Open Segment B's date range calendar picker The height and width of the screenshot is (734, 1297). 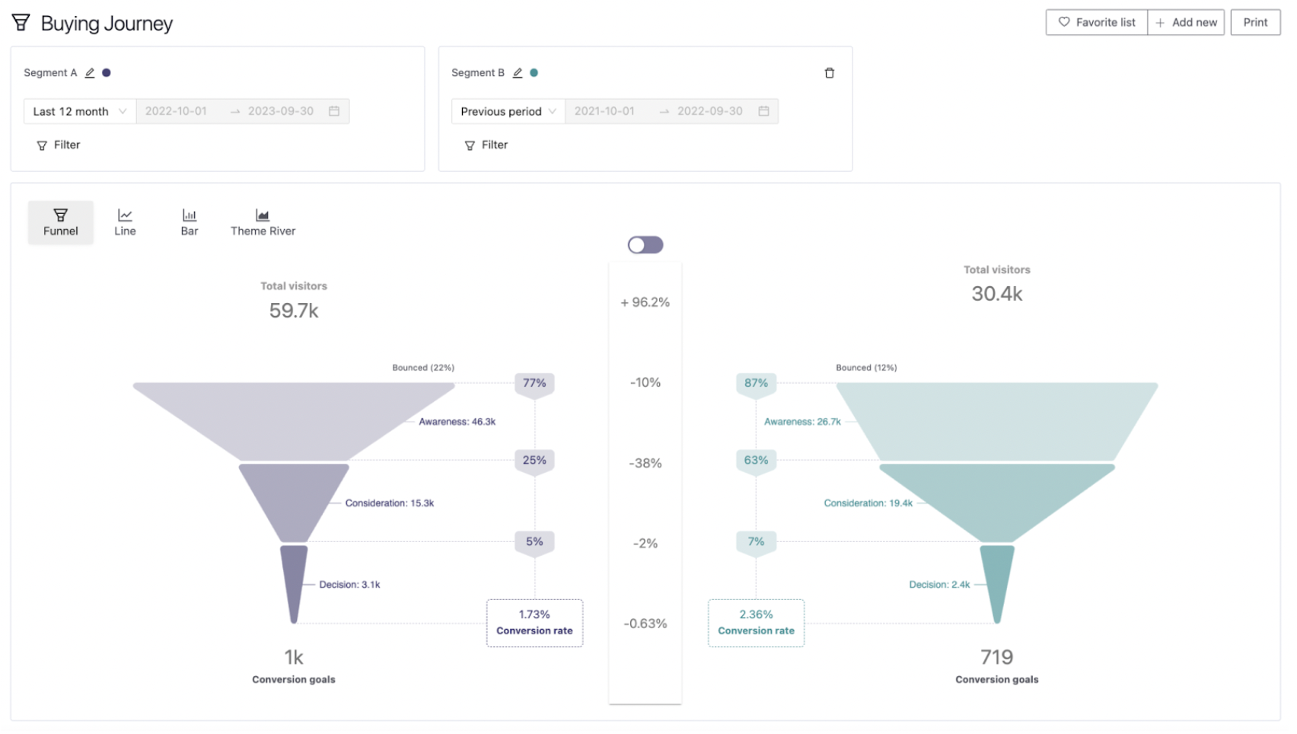click(763, 110)
